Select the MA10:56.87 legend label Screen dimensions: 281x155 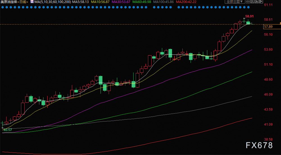point(100,2)
